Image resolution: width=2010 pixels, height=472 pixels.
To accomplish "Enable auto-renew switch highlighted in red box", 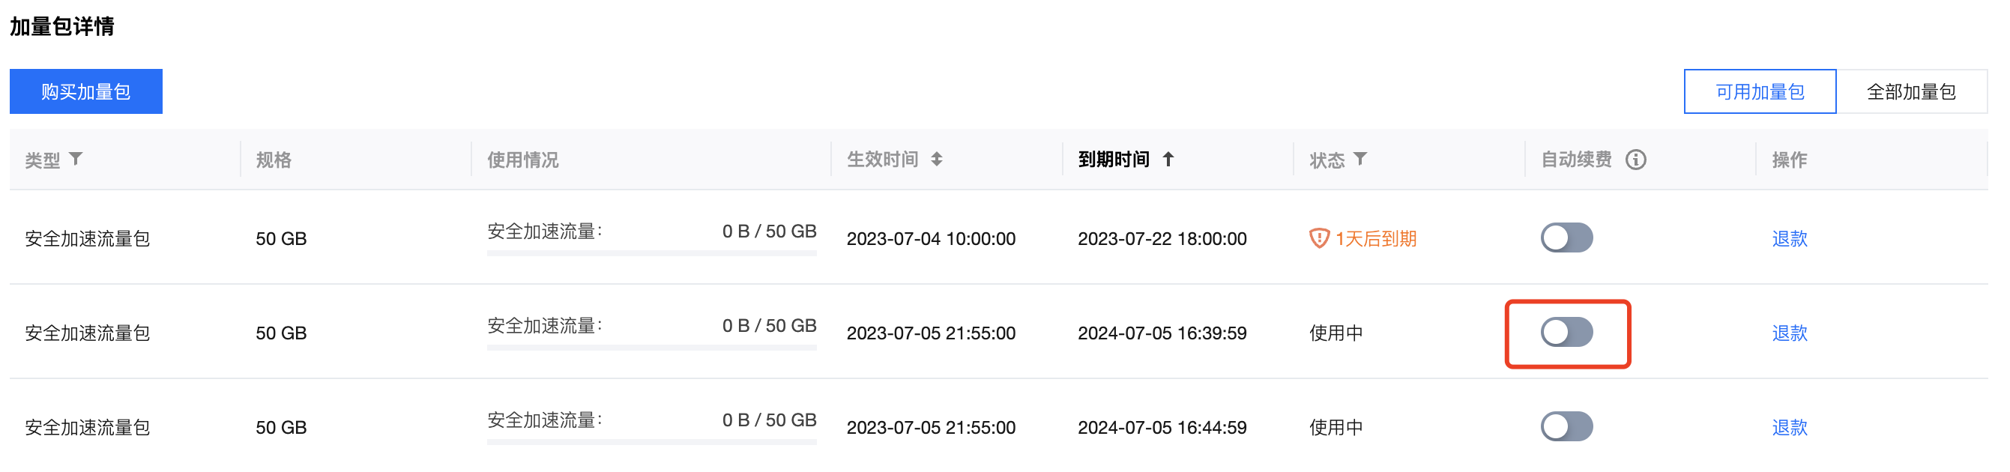I will [x=1566, y=332].
